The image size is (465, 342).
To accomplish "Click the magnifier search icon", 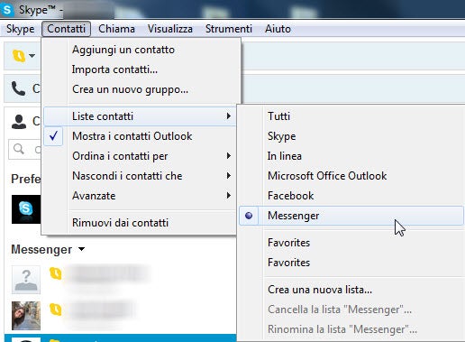I will click(x=19, y=149).
